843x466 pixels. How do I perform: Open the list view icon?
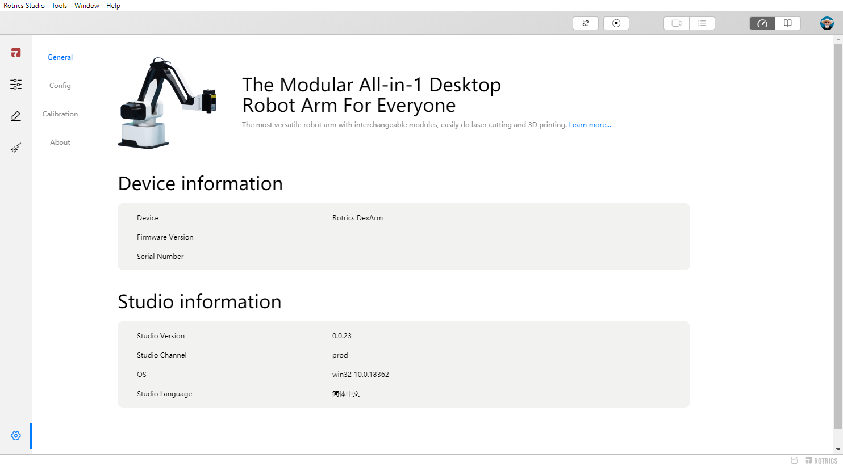point(702,23)
